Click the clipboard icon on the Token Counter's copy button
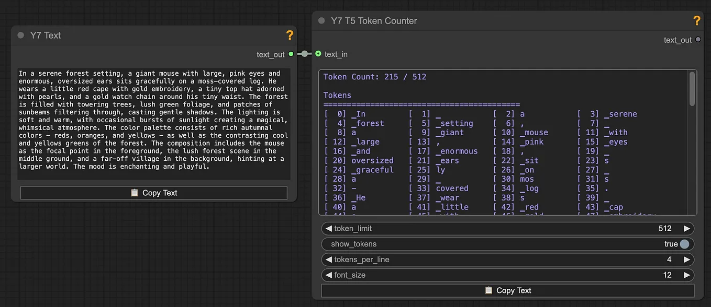 pos(489,290)
